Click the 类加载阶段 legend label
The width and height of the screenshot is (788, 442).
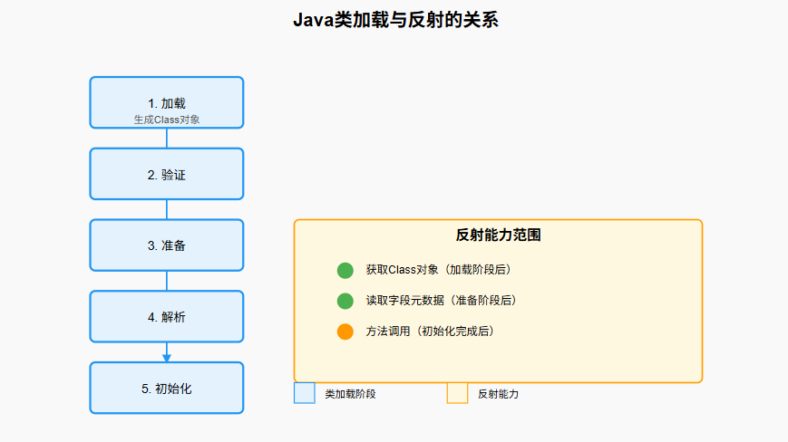[x=350, y=394]
